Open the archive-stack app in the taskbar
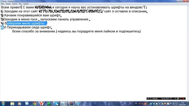189x106 pixels. pos(71,104)
